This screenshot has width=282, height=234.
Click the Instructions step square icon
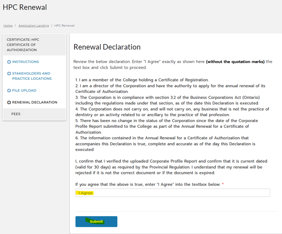coord(9,62)
